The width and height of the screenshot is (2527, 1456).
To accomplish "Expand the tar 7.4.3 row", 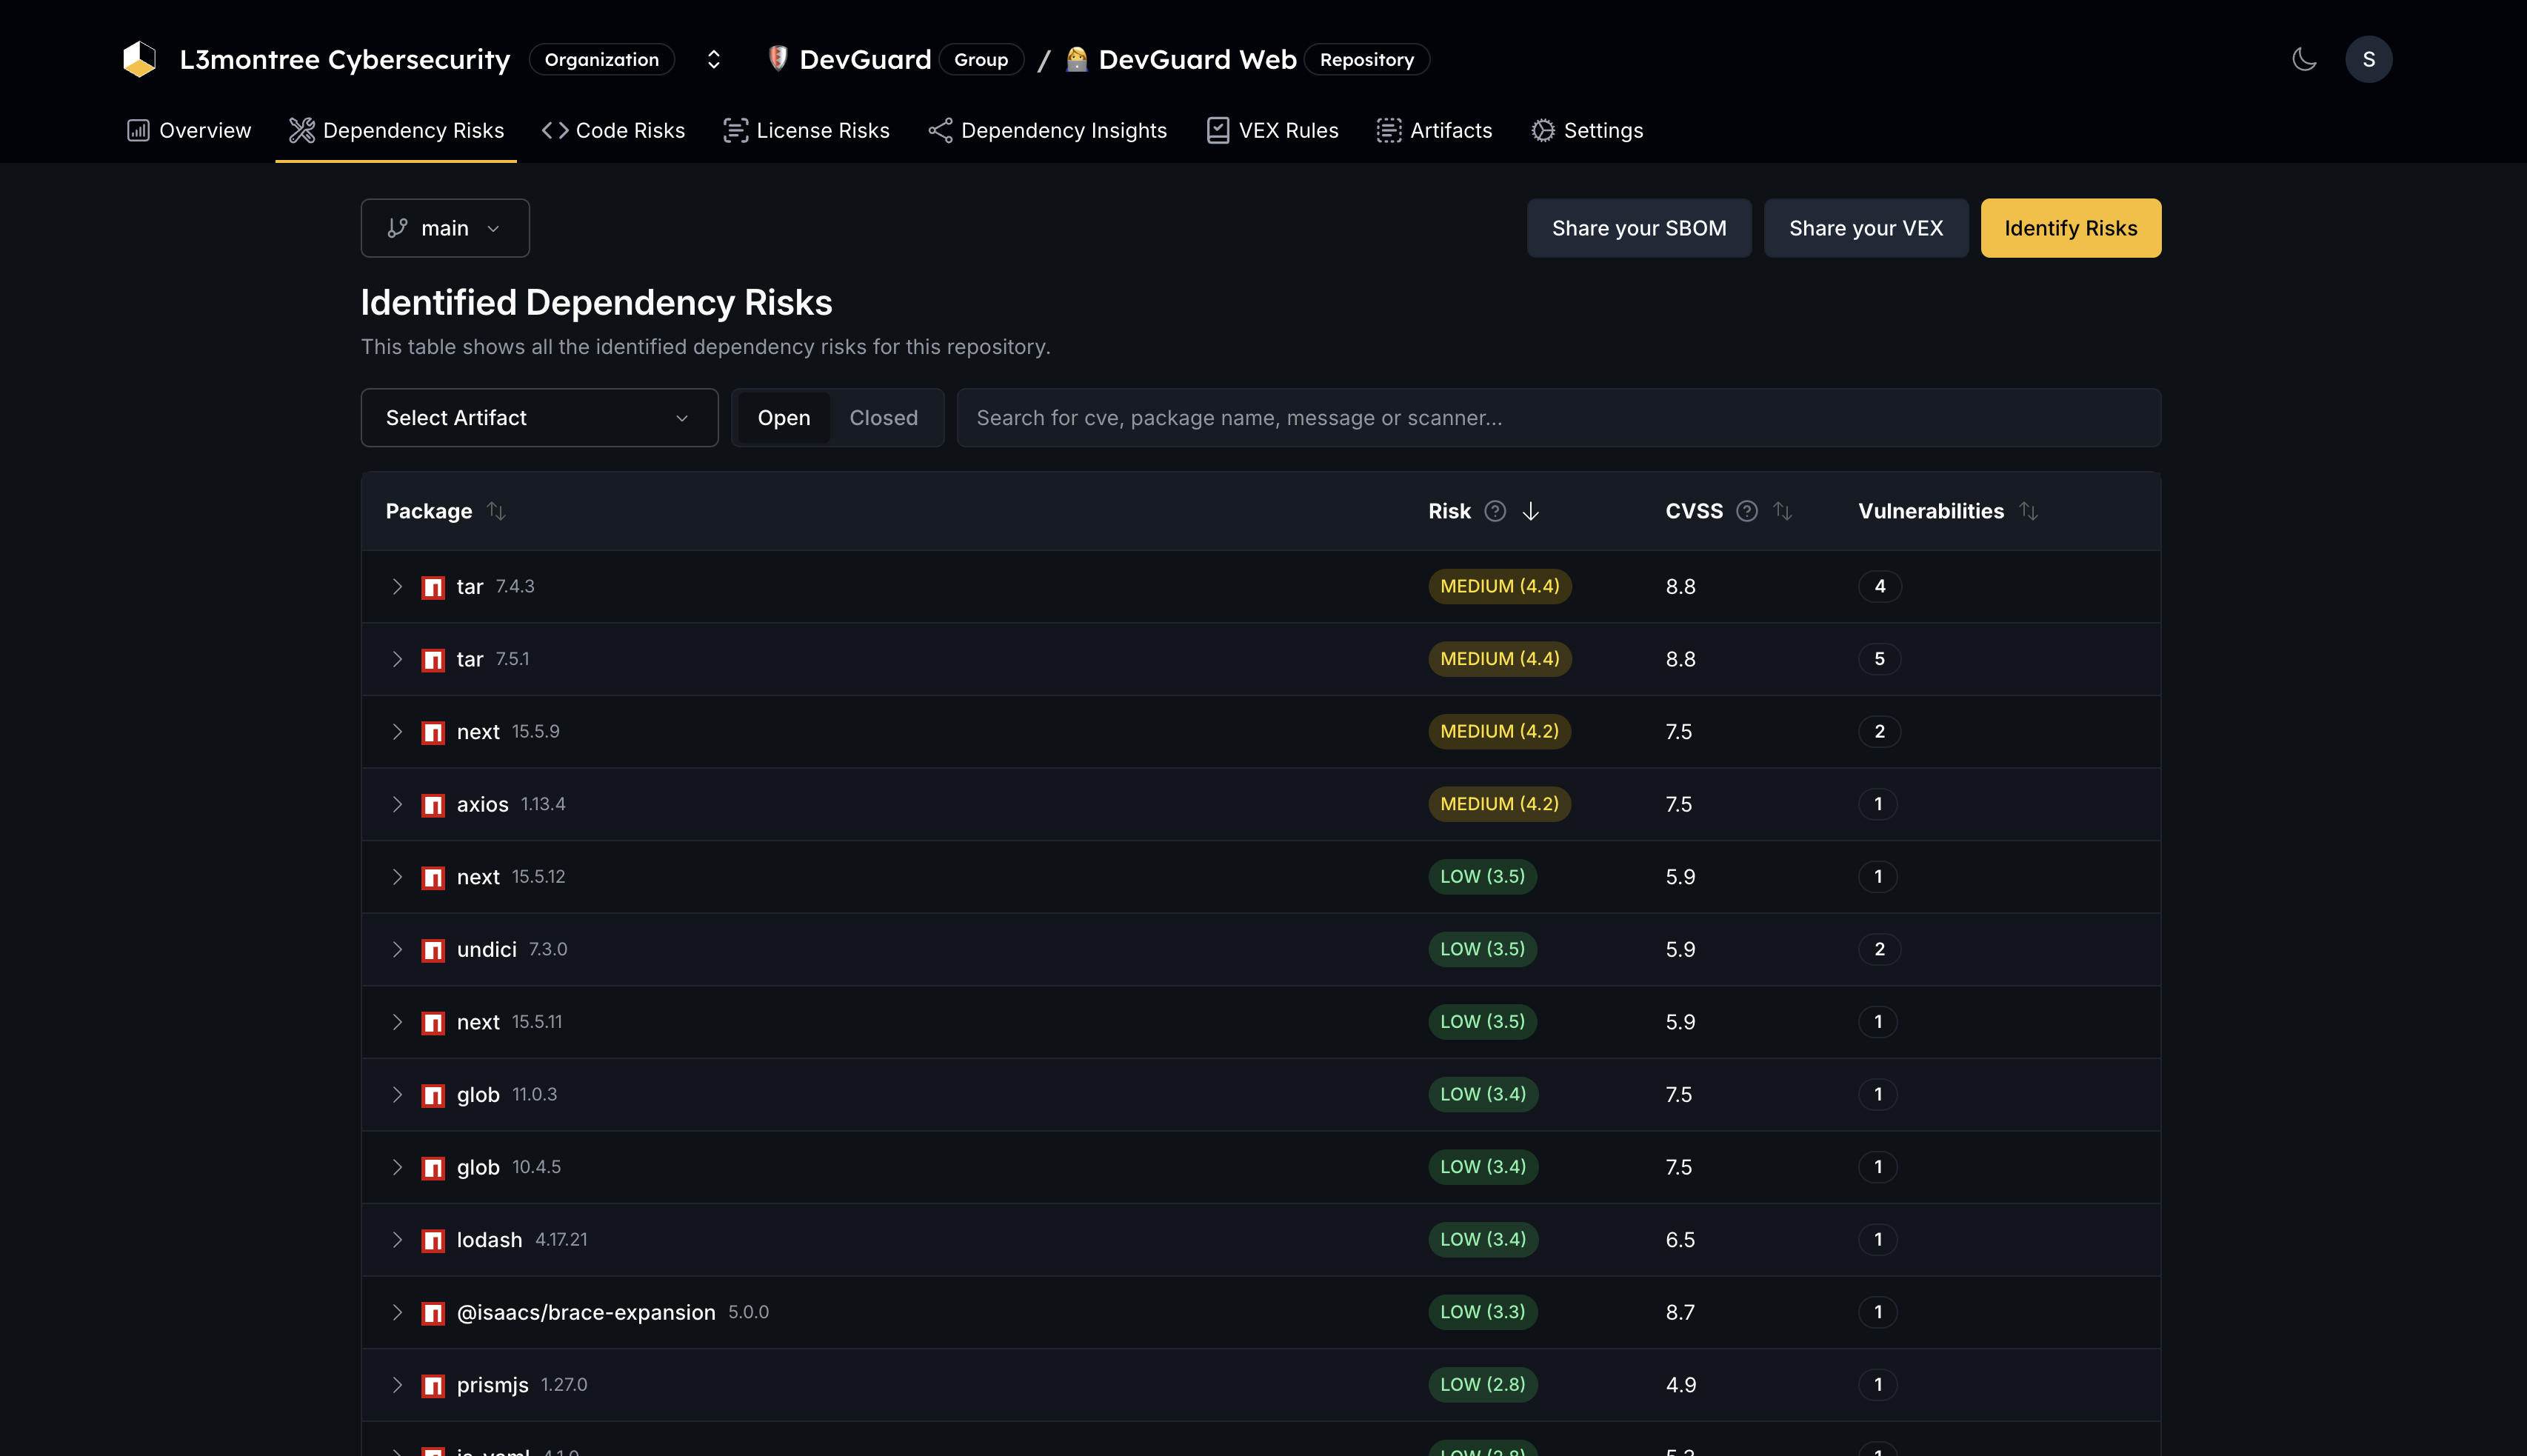I will (397, 587).
